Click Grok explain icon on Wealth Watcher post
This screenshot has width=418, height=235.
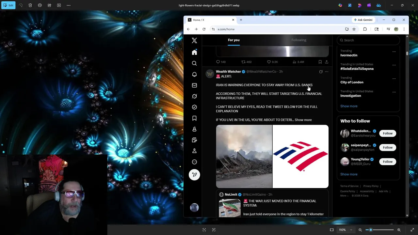point(321,72)
